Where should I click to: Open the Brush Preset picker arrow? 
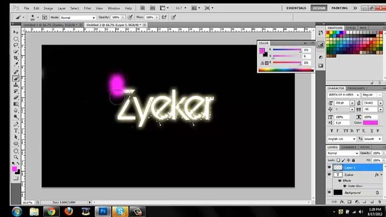37,17
